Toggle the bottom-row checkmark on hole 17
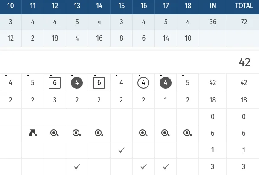This screenshot has width=259, height=175. pos(166,167)
